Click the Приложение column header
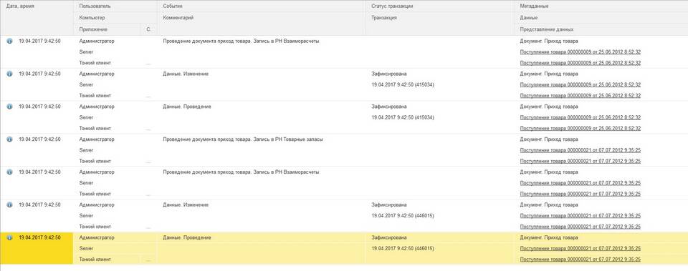The height and width of the screenshot is (271, 688). [x=107, y=29]
